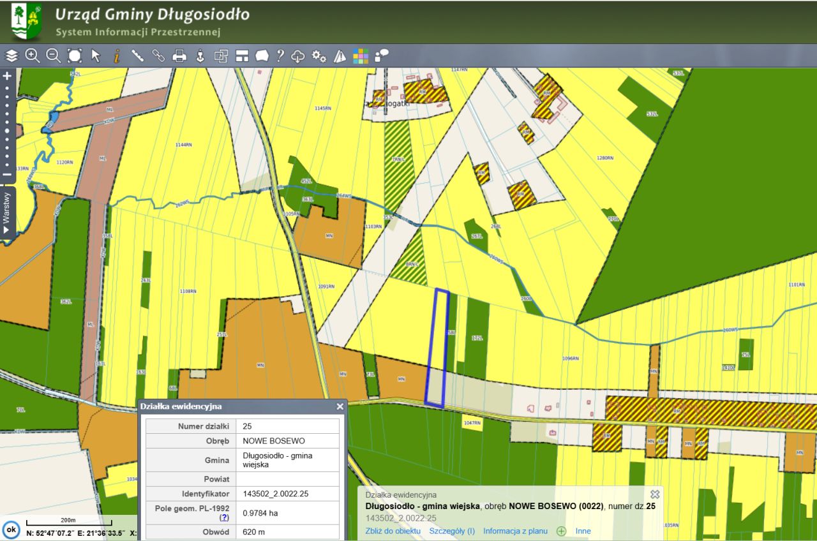
Task: Click the minus at zoom slider bottom
Action: [7, 174]
